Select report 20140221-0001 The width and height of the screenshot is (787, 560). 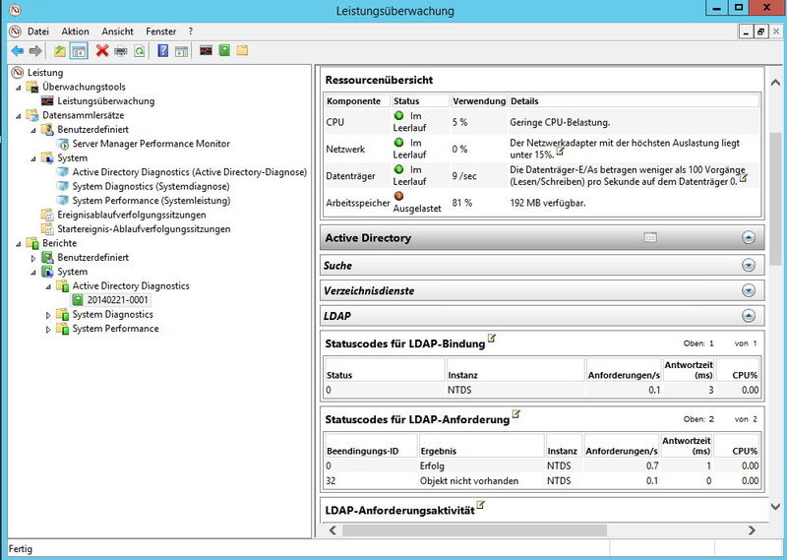coord(117,300)
